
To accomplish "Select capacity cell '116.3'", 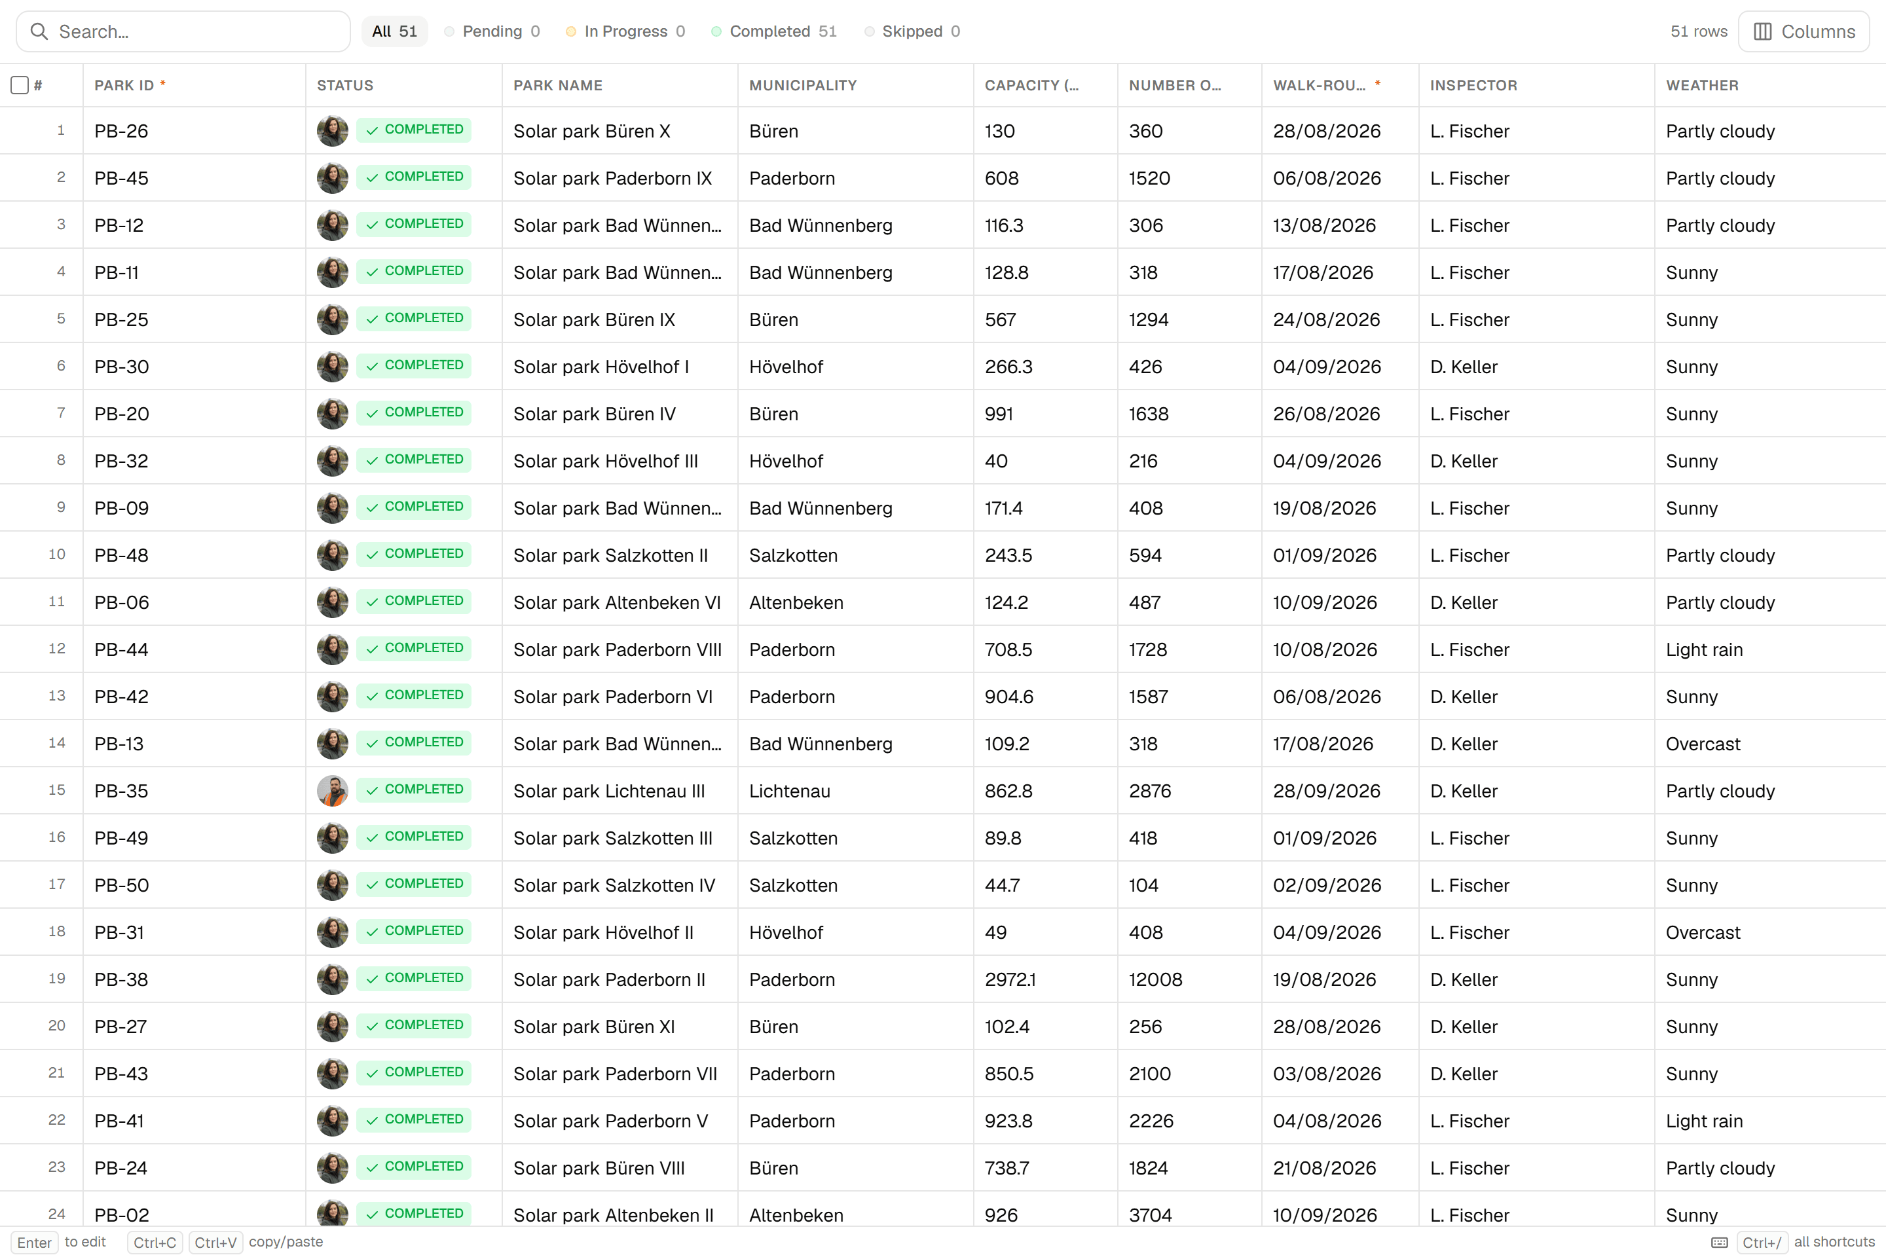I will tap(1046, 225).
